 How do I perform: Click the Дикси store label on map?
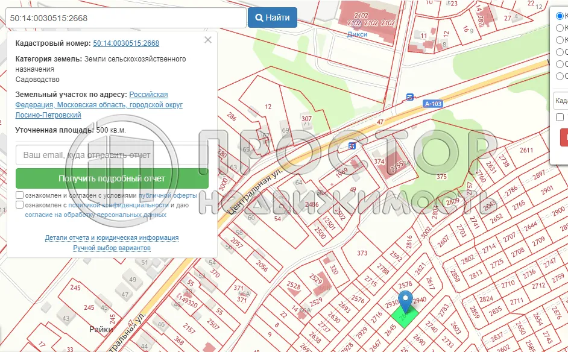pos(357,34)
